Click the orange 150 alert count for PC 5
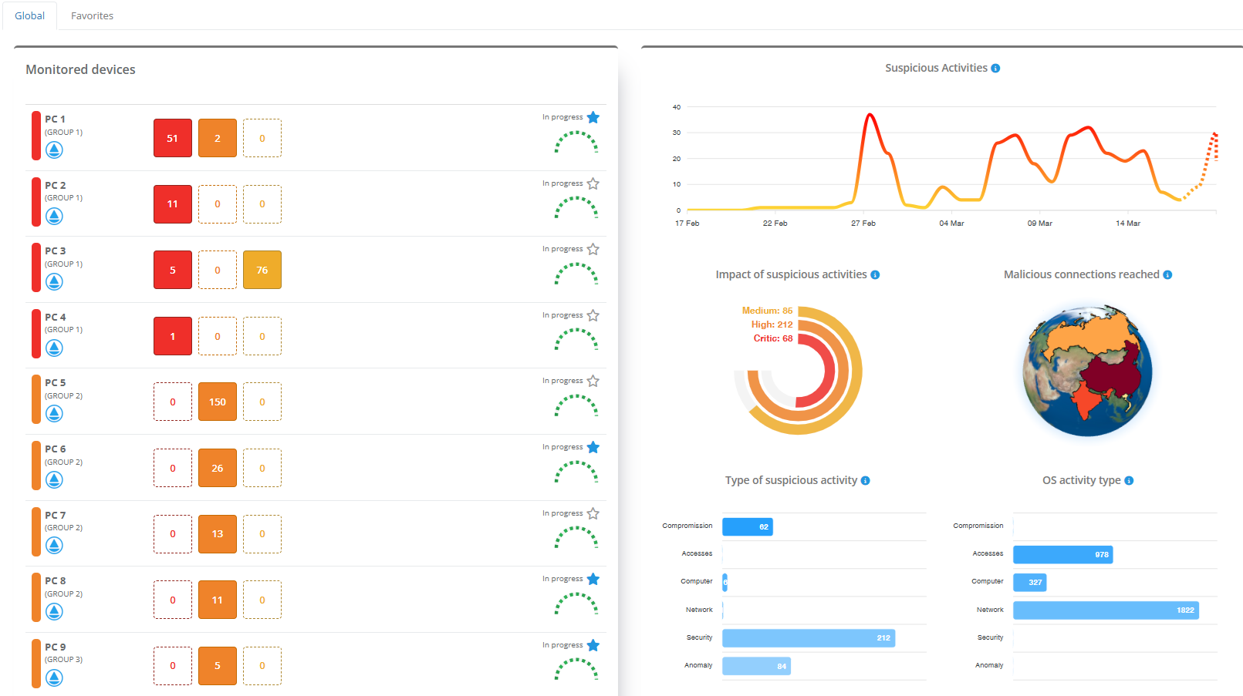 pyautogui.click(x=218, y=402)
